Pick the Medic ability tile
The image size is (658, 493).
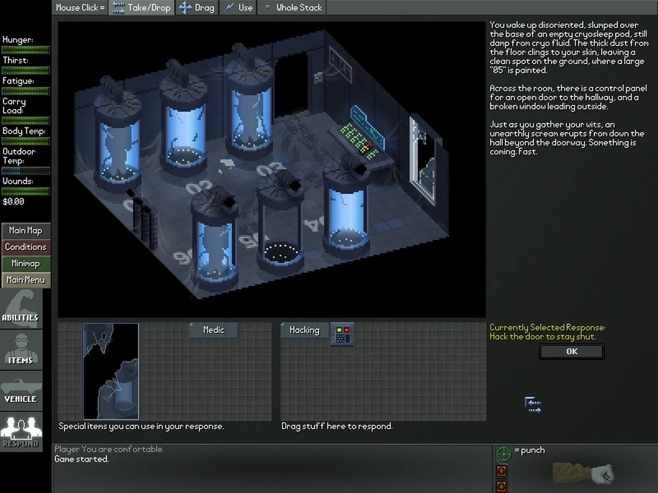point(214,330)
